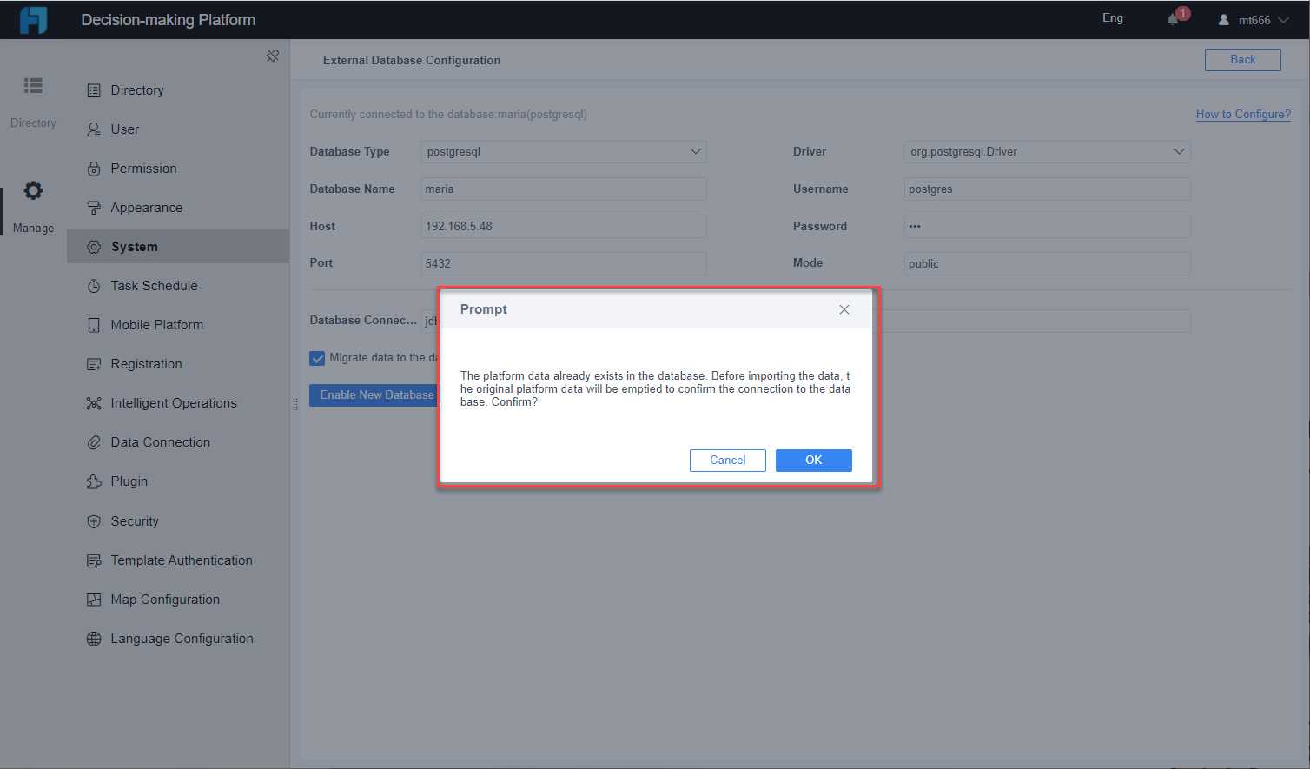
Task: Open the Data Connection menu entry
Action: tap(160, 441)
